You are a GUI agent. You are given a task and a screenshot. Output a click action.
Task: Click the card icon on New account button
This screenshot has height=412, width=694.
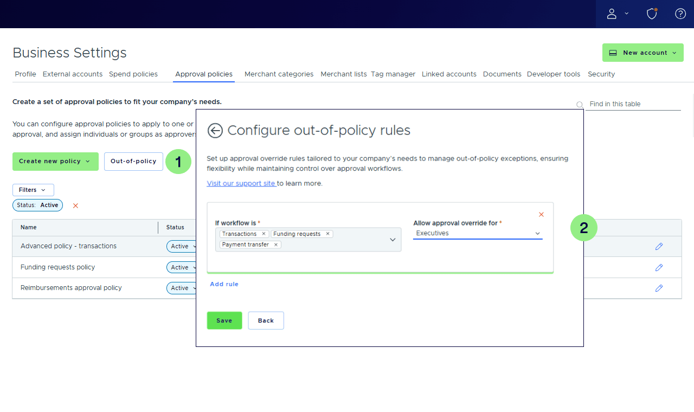(613, 53)
